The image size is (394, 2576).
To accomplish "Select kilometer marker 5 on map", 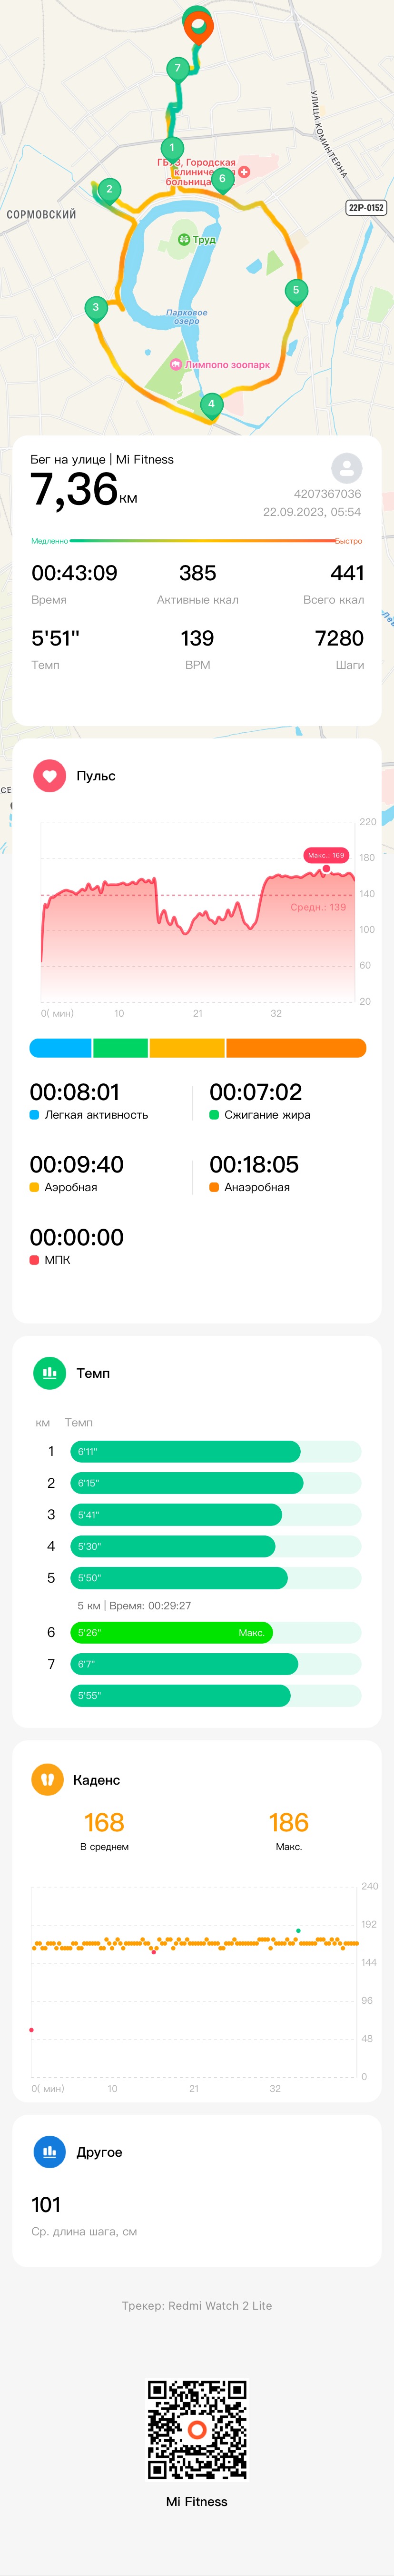I will click(295, 291).
